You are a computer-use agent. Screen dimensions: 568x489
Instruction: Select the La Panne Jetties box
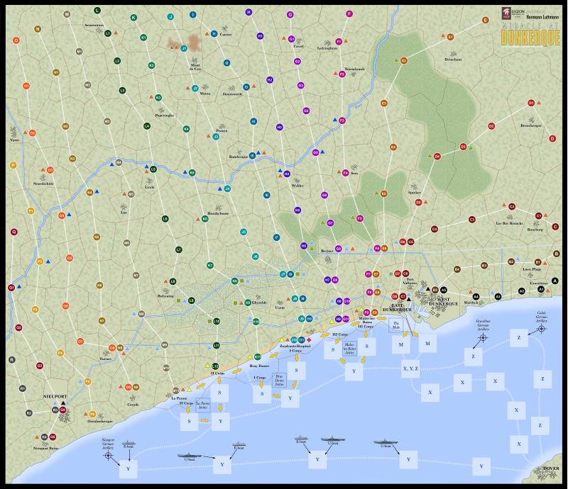click(203, 407)
